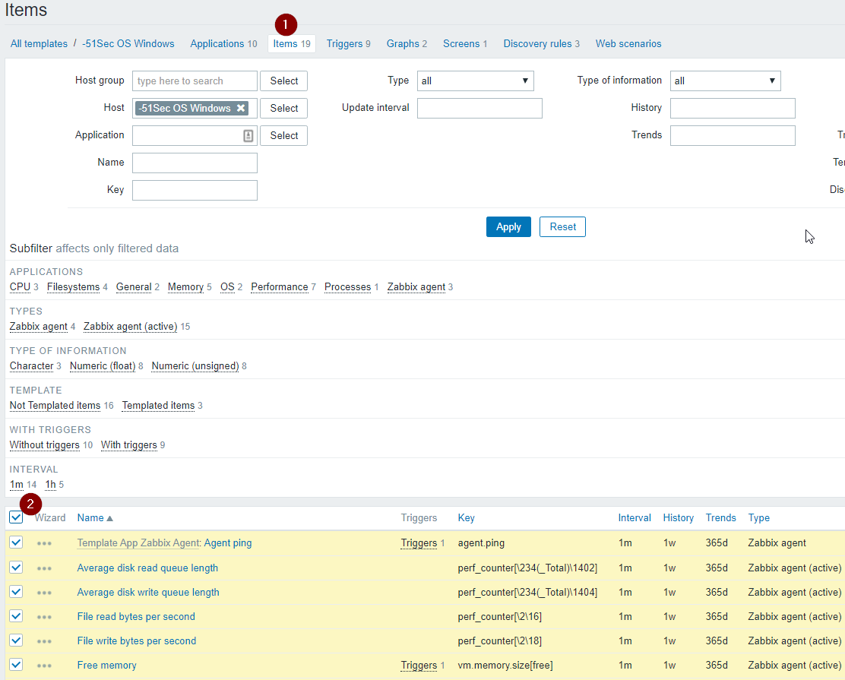Show Not Templated items only
This screenshot has width=845, height=680.
[55, 405]
